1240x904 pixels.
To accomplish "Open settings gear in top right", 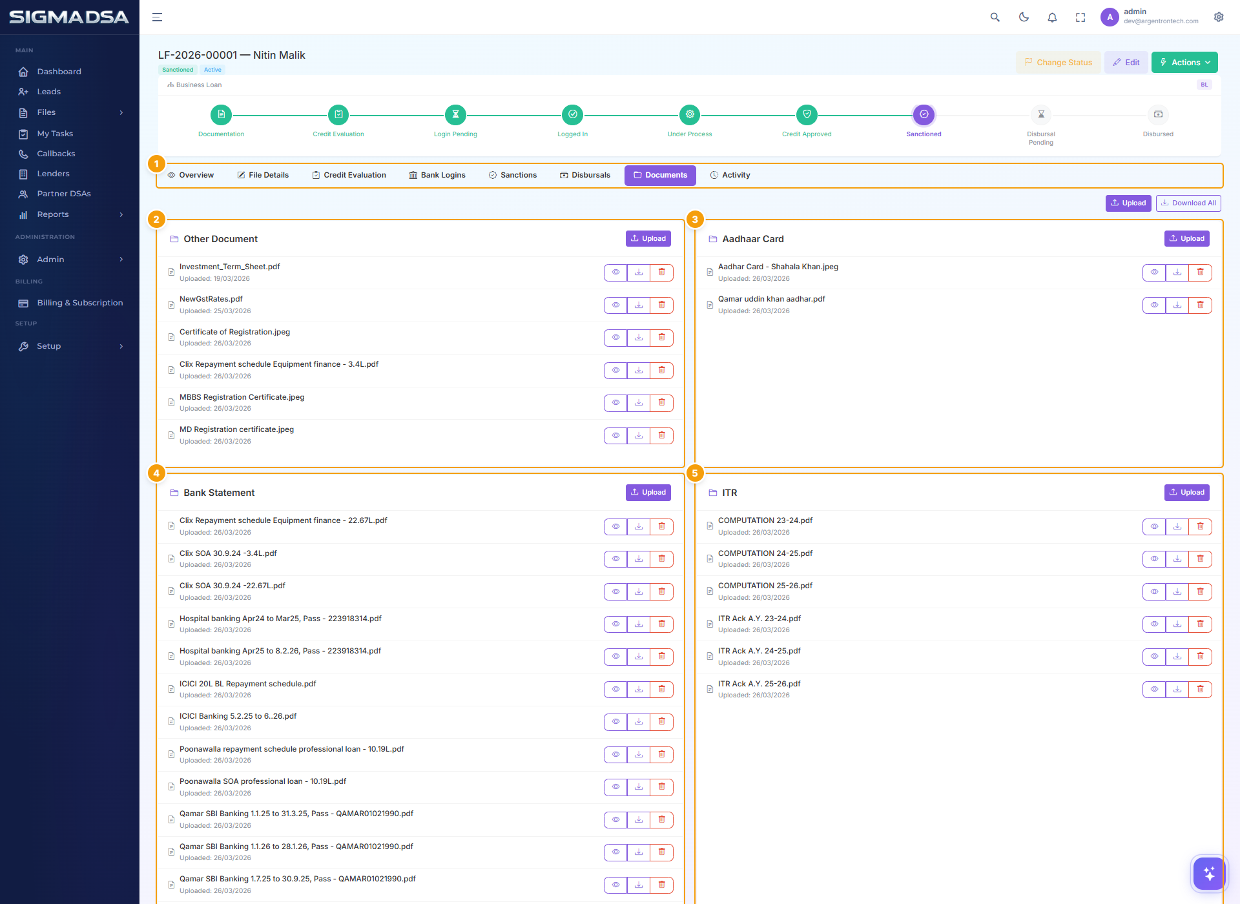I will coord(1219,17).
